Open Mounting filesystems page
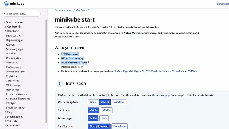The width and height of the screenshot is (229, 129). tap(18, 99)
